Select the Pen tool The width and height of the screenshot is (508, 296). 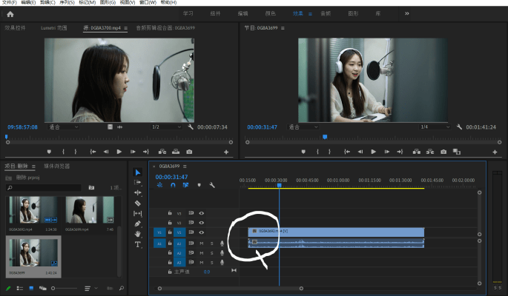137,223
